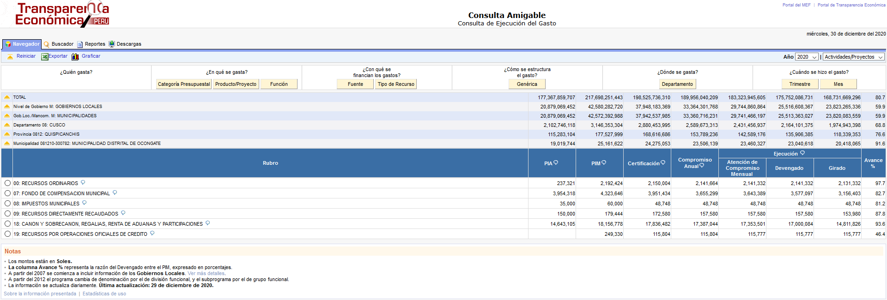
Task: Click the info bubble next to Certificación header
Action: pos(663,162)
